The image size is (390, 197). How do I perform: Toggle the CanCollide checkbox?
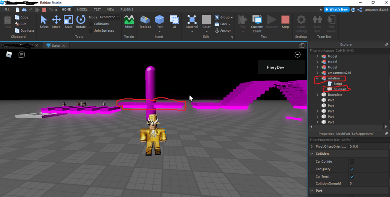(352, 162)
